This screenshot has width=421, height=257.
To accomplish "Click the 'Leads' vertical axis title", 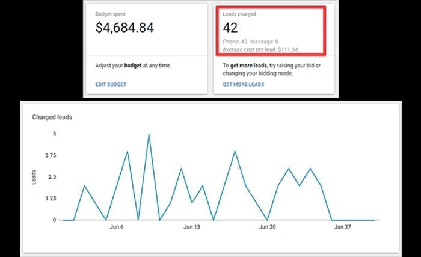I will pyautogui.click(x=34, y=177).
